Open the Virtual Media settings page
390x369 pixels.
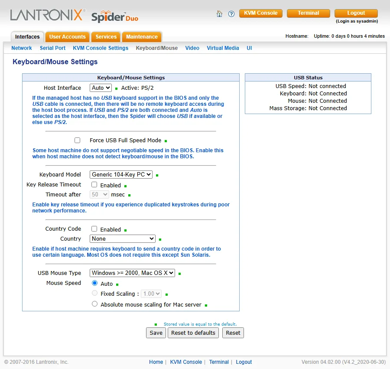coord(223,48)
